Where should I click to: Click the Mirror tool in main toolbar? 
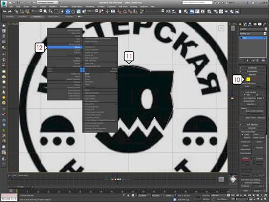click(x=168, y=11)
